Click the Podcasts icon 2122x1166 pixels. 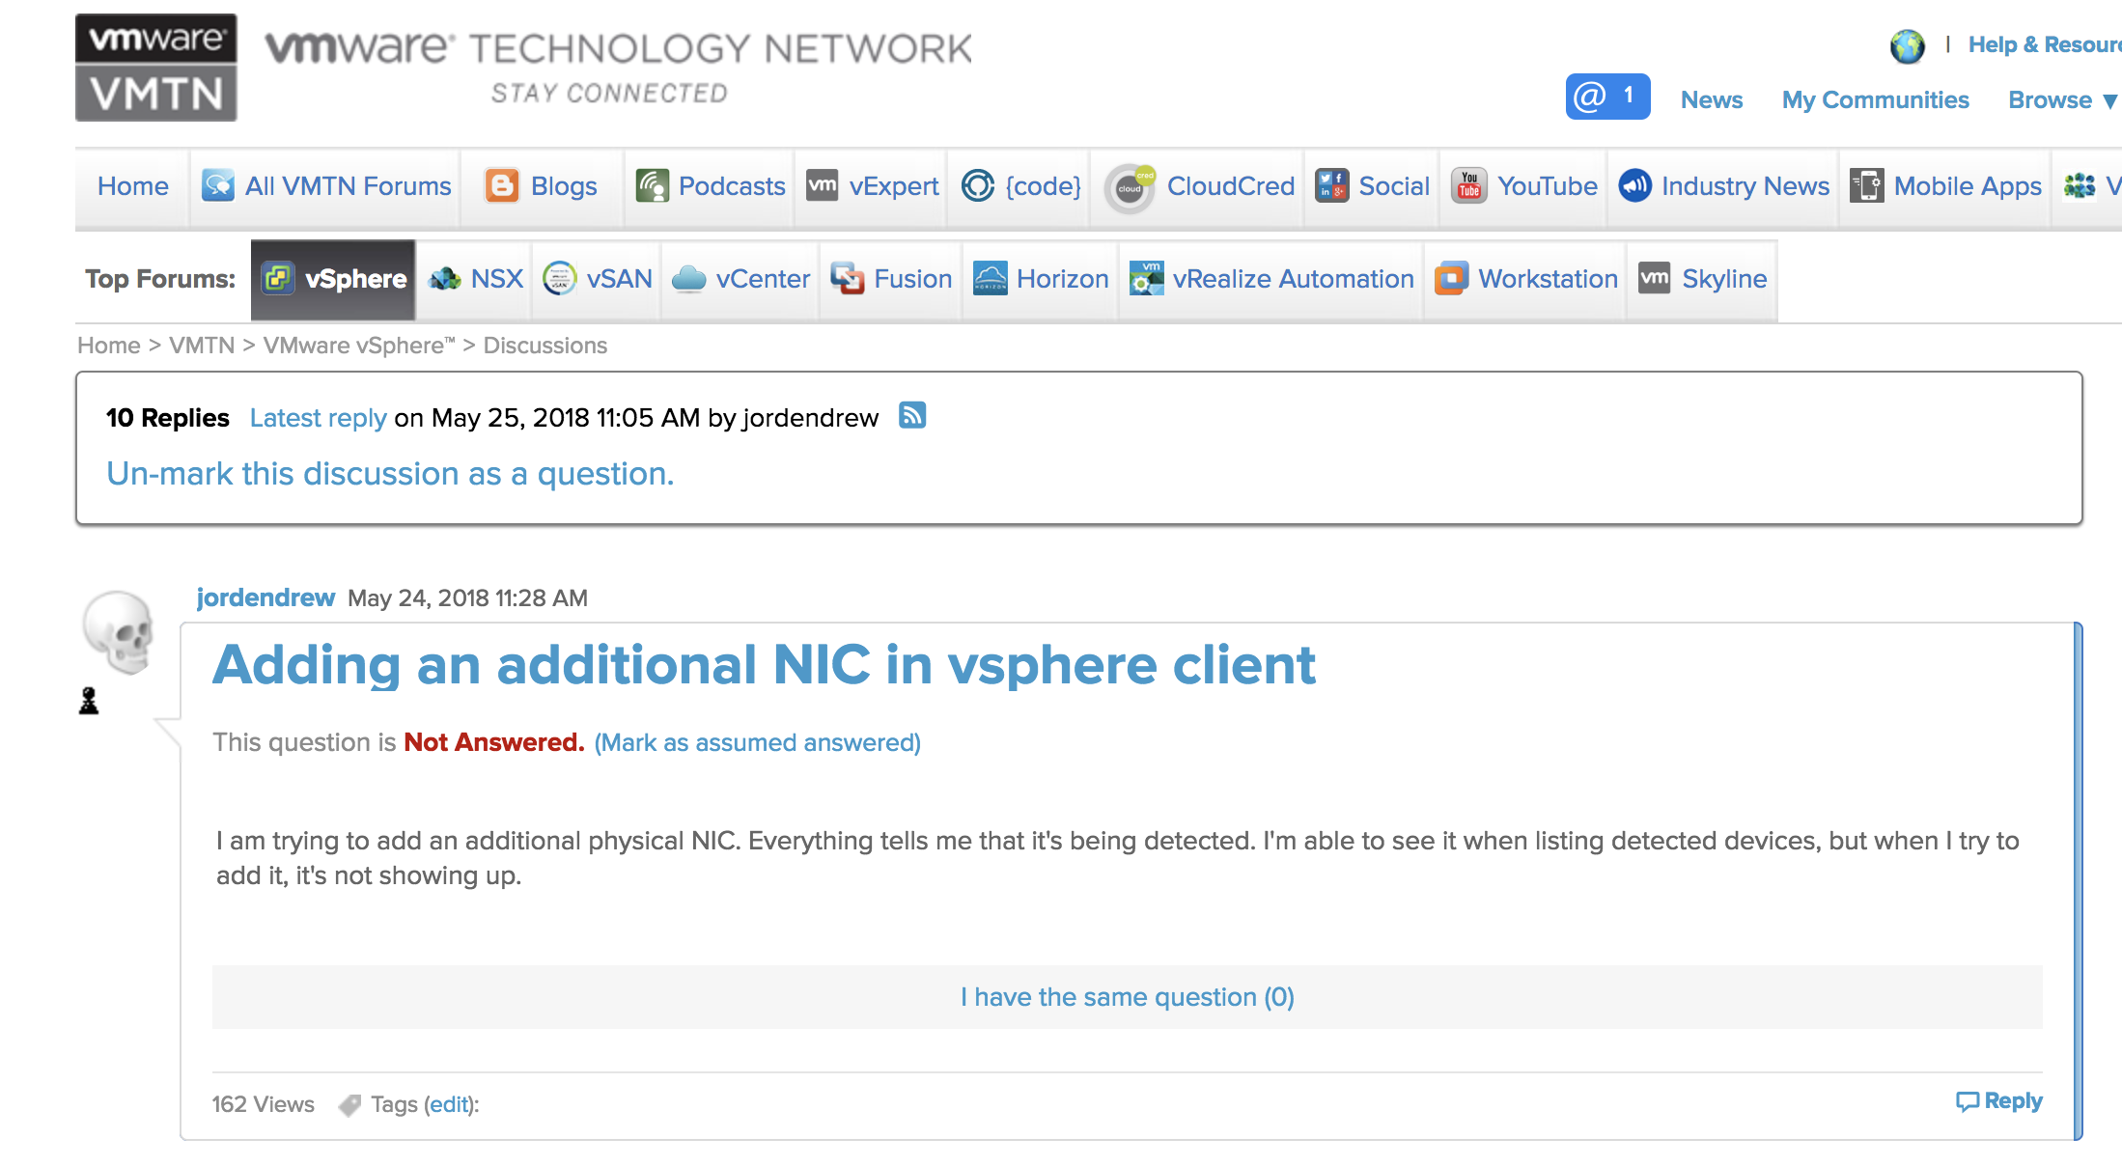[653, 185]
